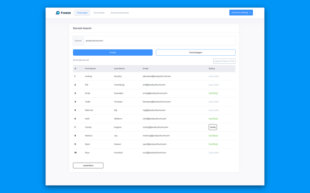Screen dimensions: 310x193
Task: Open the Tech Stack tab
Action: (99, 13)
